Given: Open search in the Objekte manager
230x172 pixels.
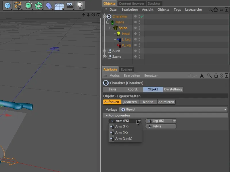Looking at the screenshot, I should click(x=210, y=10).
